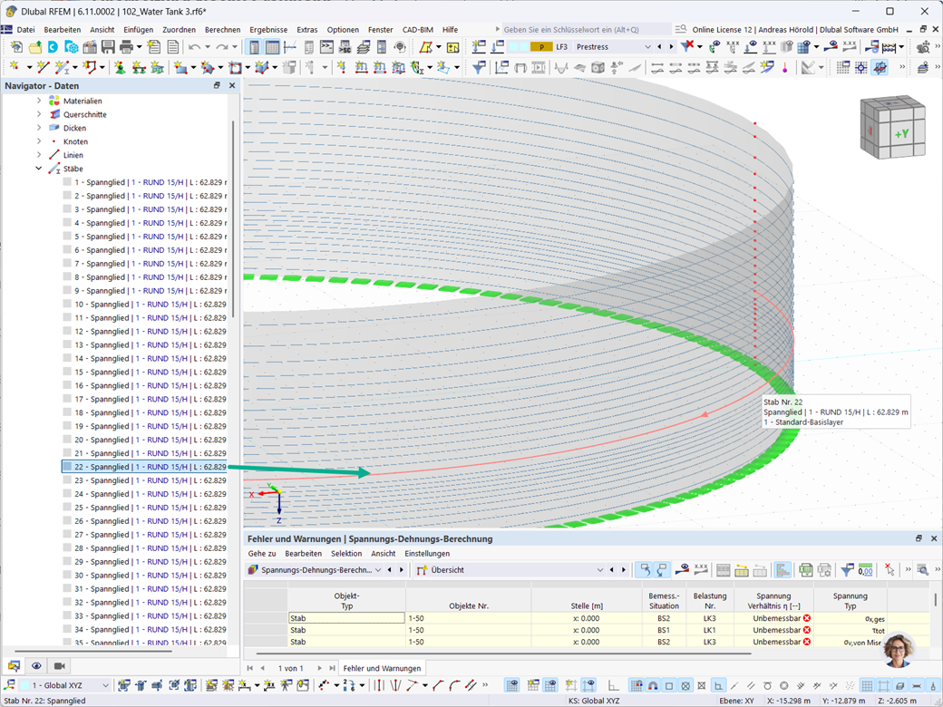
Task: Click the keyword search field
Action: pyautogui.click(x=587, y=29)
